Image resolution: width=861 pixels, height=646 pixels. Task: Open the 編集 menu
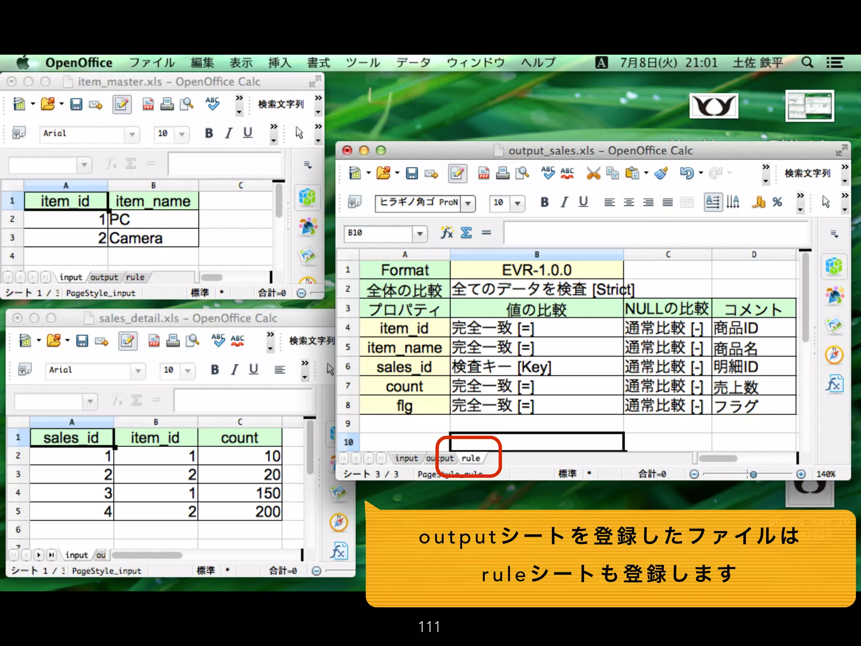pos(202,63)
